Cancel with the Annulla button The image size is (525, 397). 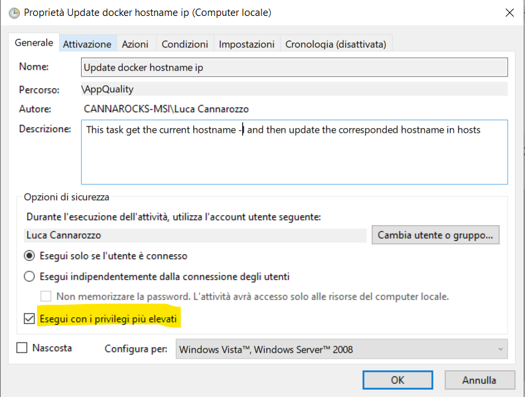479,380
